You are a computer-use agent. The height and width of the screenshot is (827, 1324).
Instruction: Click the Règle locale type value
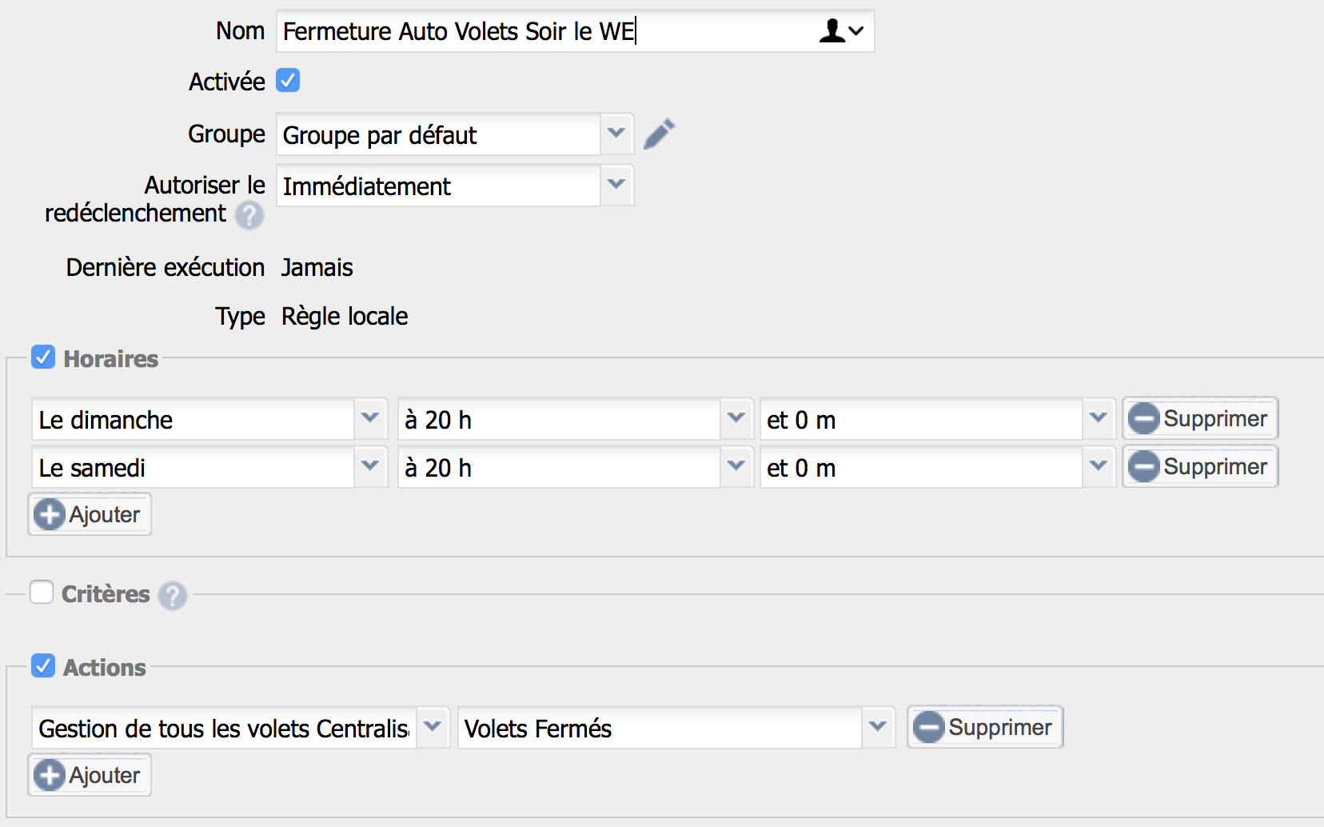345,317
